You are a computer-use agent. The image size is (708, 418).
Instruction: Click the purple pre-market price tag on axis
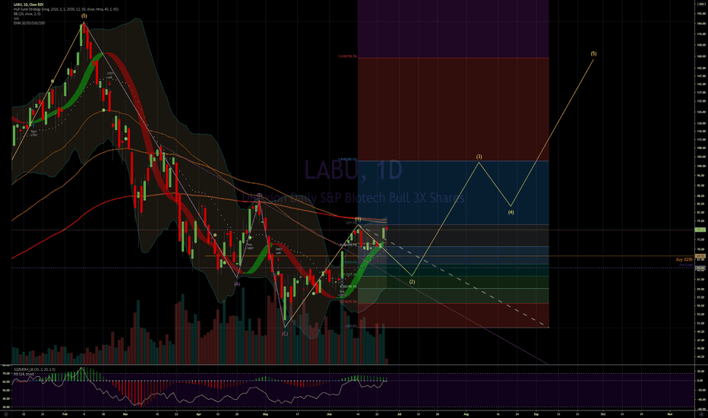tap(700, 268)
